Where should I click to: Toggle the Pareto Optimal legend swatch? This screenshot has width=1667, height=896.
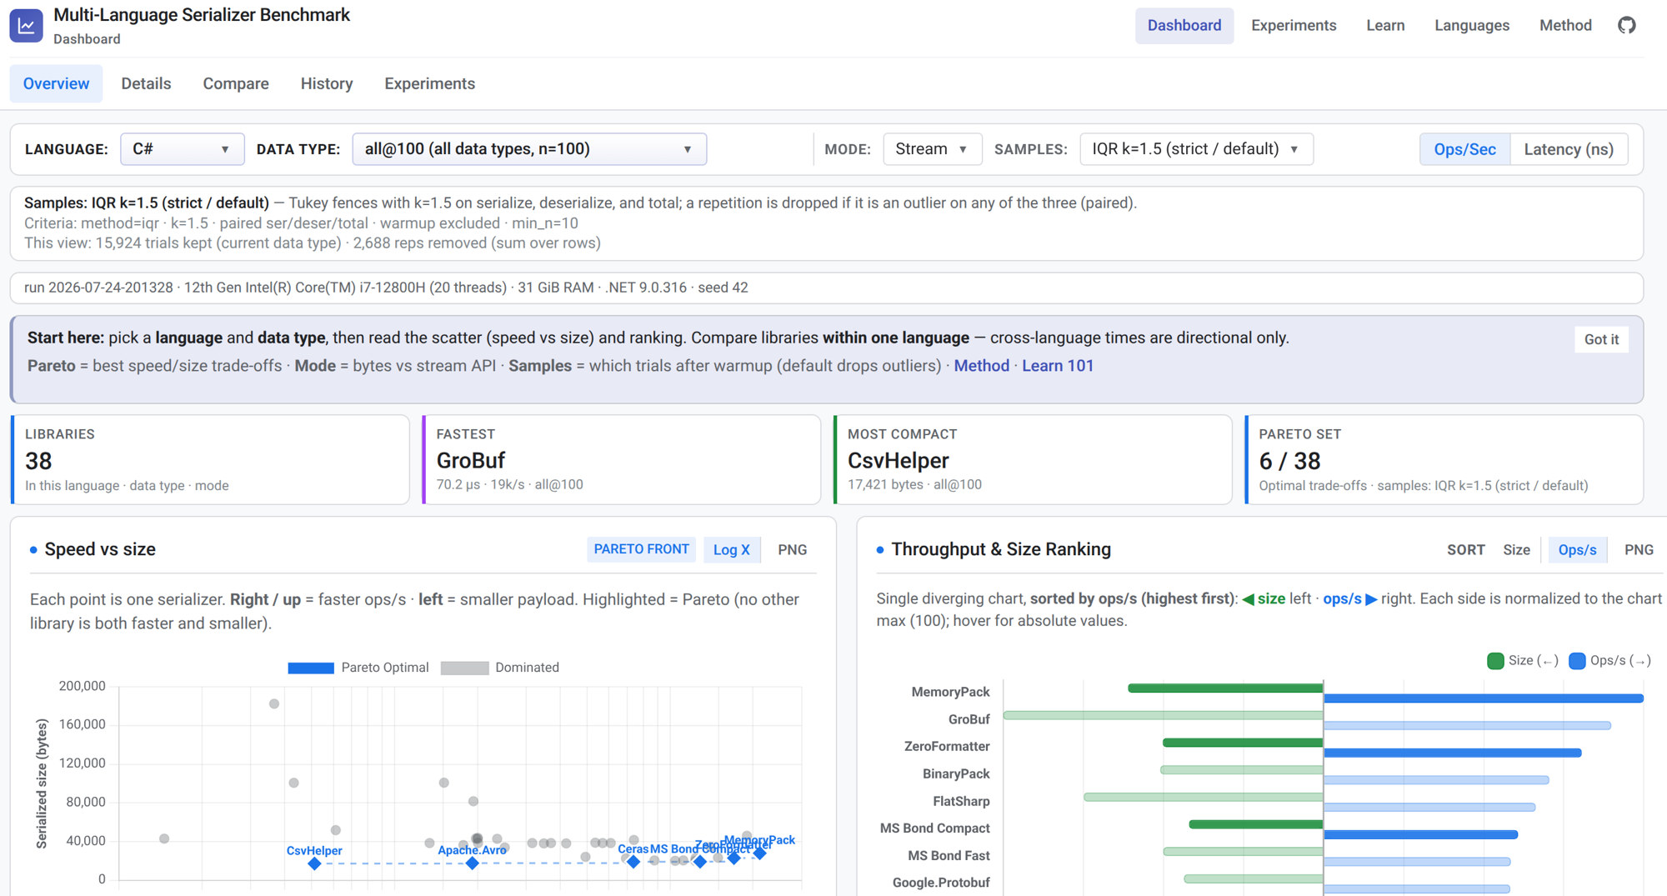coord(310,668)
